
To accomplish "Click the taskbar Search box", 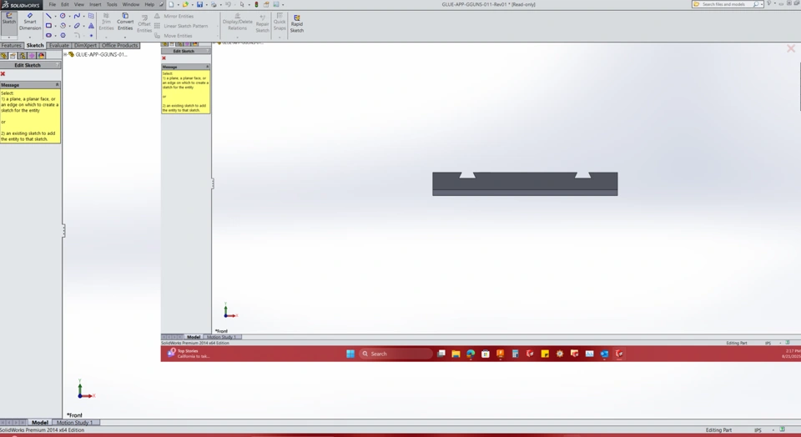I will (395, 354).
